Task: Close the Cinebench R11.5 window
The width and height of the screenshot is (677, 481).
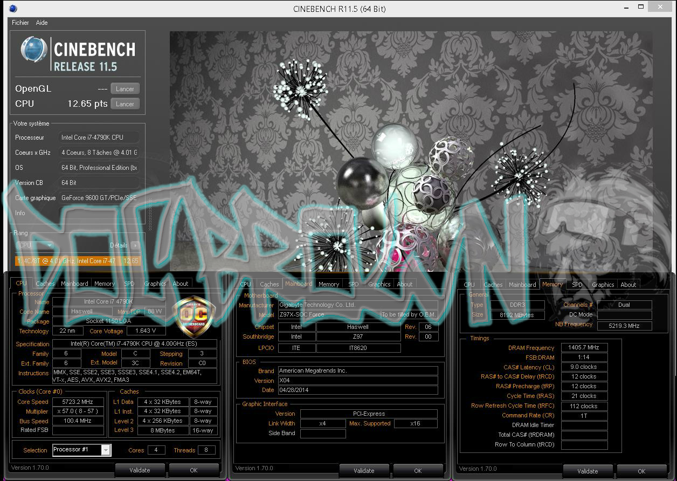Action: pos(660,7)
